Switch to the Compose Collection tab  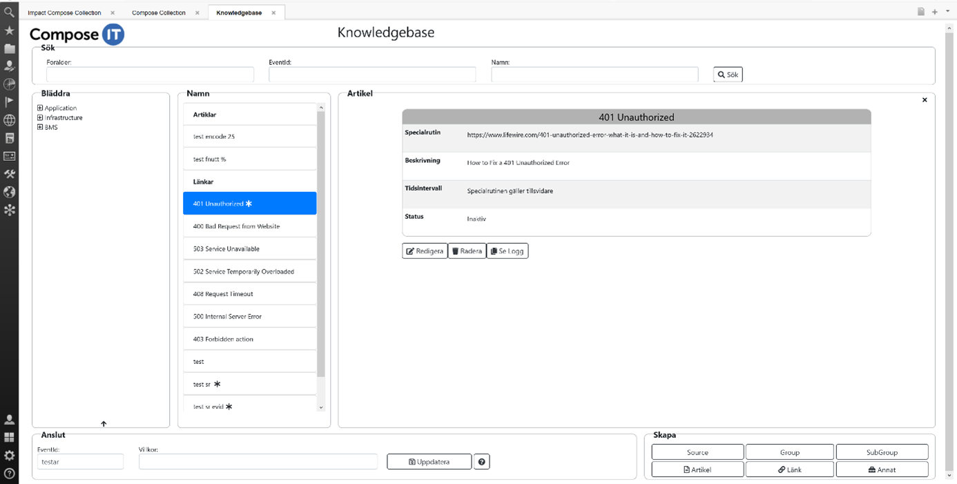pyautogui.click(x=159, y=12)
